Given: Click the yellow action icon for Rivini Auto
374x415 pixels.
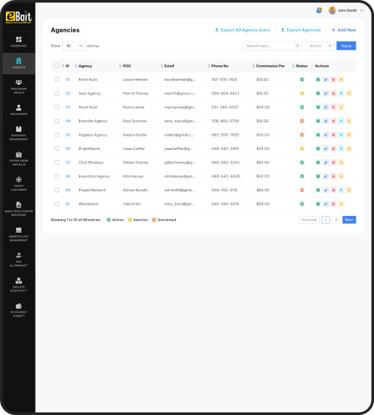Looking at the screenshot, I should (x=341, y=80).
